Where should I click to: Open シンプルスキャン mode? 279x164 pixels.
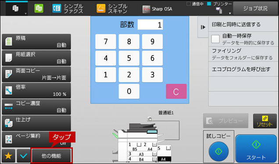click(112, 8)
